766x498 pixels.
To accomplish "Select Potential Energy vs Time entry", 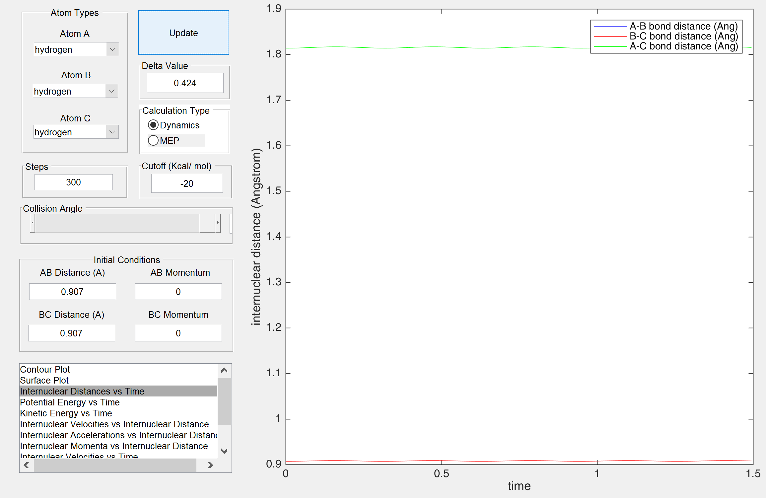I will [x=70, y=402].
